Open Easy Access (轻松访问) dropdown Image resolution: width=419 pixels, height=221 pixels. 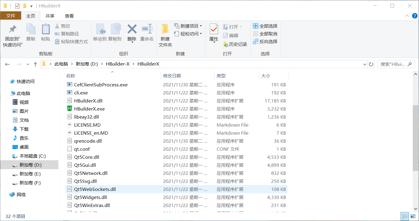(x=188, y=34)
